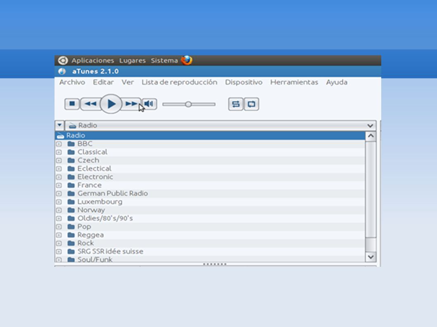This screenshot has width=437, height=327.
Task: Expand the Classical folder
Action: click(x=59, y=152)
